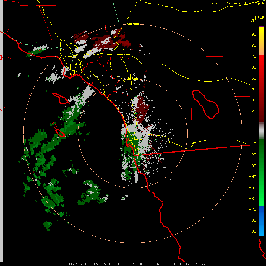Click the 0 value on velocity scale

[x=255, y=133]
